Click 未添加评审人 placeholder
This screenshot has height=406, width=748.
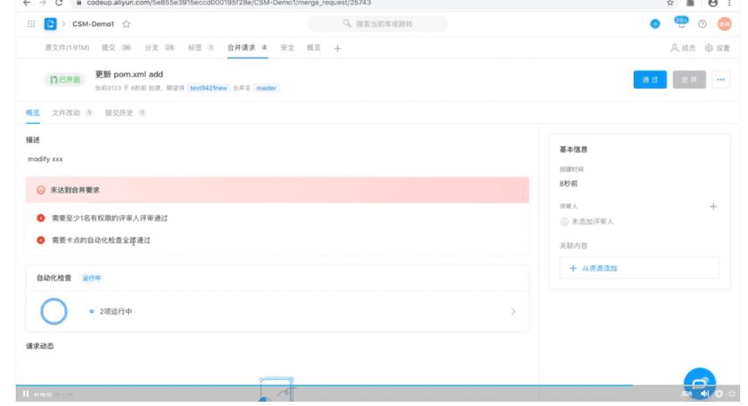[x=593, y=221]
